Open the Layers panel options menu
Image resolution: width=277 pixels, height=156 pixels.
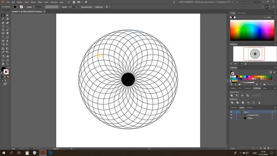(x=275, y=107)
